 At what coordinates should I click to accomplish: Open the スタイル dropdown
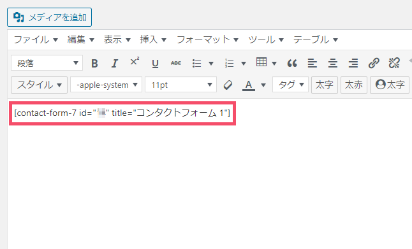[39, 85]
